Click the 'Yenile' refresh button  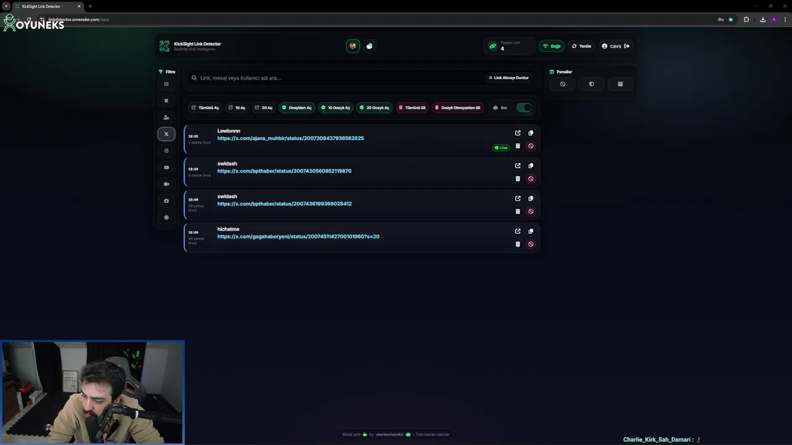pyautogui.click(x=582, y=46)
